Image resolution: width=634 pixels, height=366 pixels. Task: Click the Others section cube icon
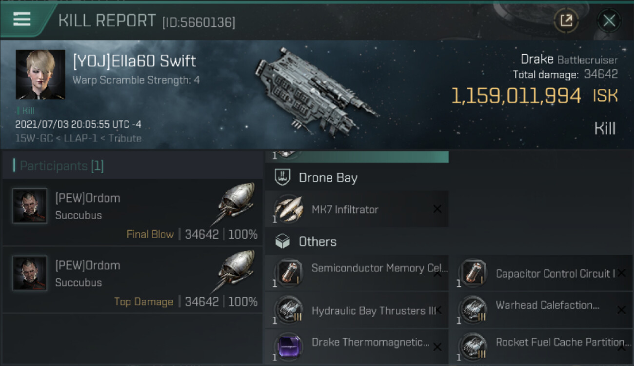pos(282,242)
